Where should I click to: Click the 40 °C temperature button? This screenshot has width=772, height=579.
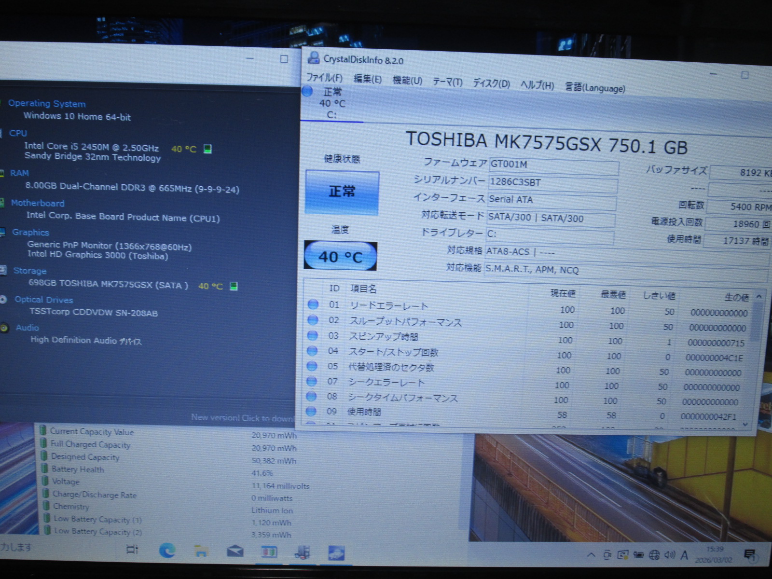tap(340, 256)
